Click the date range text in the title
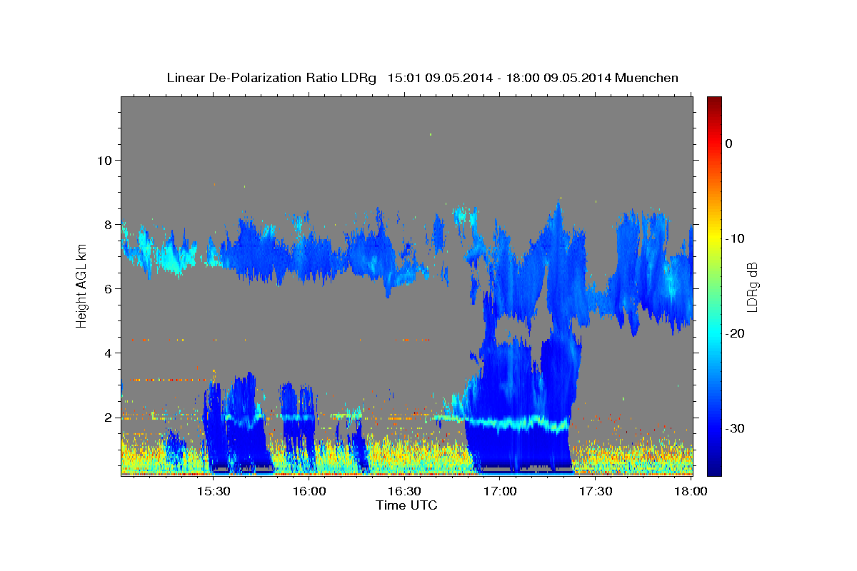Screen dimensions: 857x571 [498, 78]
